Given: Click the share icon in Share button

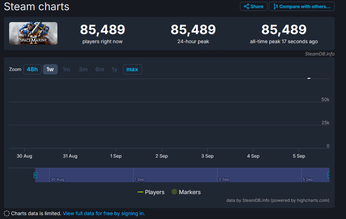Looking at the screenshot, I should [x=246, y=6].
